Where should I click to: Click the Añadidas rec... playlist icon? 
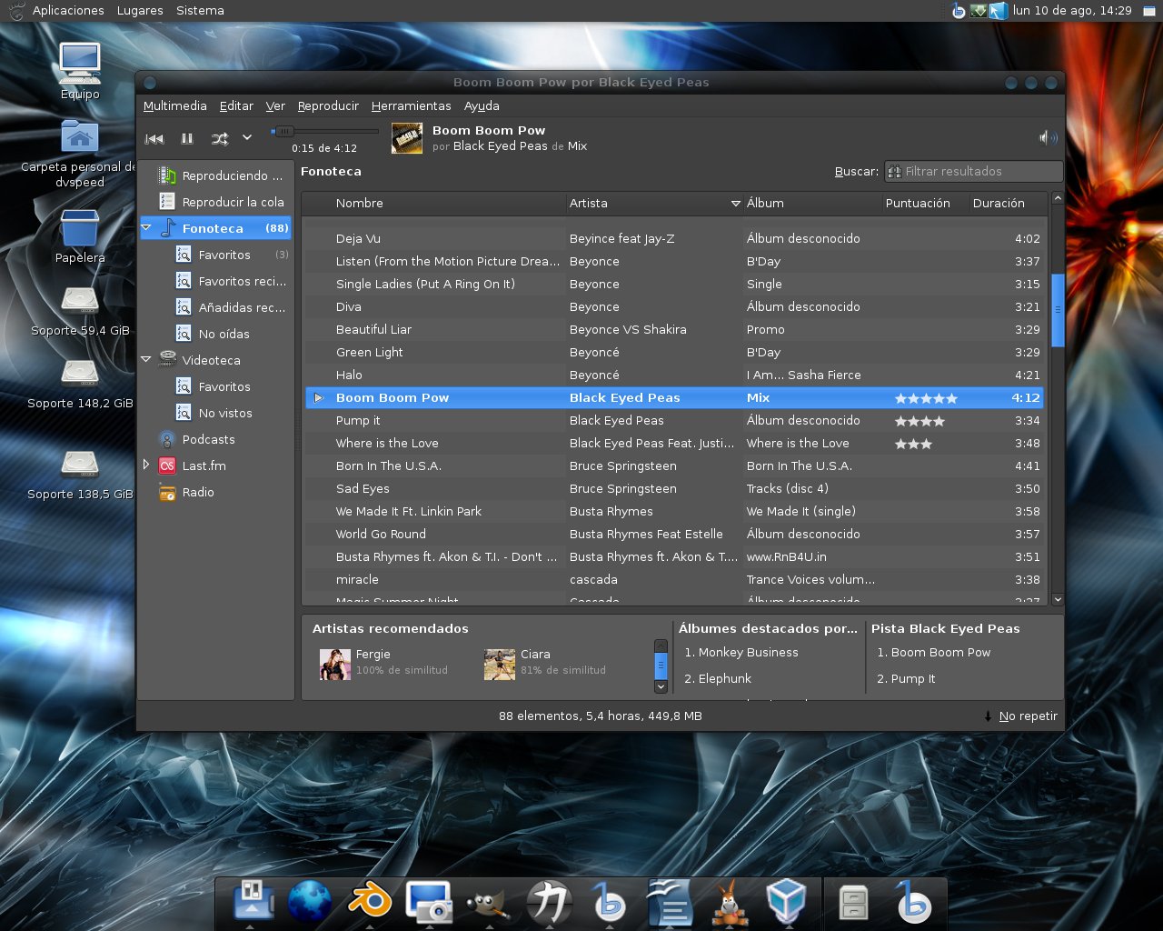(184, 307)
